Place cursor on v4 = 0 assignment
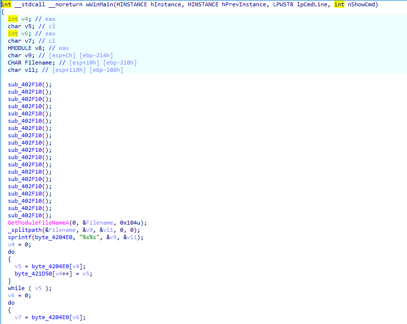 (19, 244)
